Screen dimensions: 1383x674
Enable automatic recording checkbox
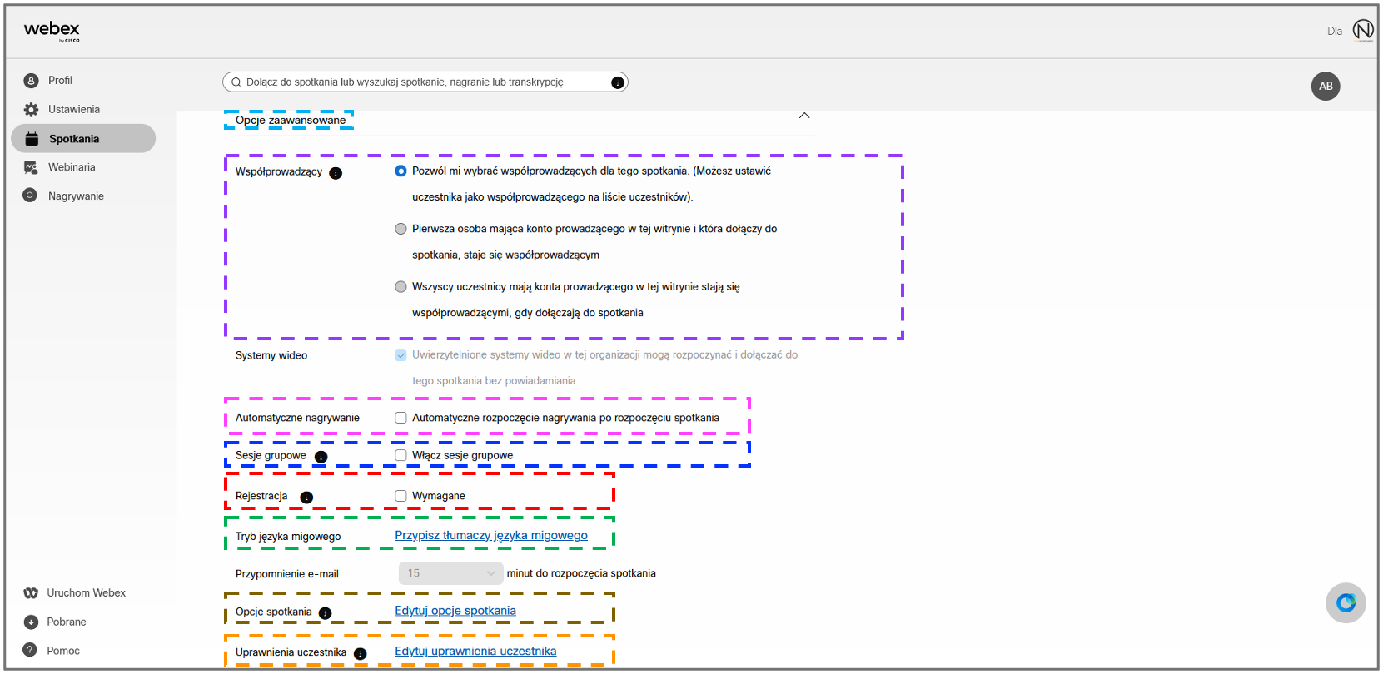coord(400,418)
